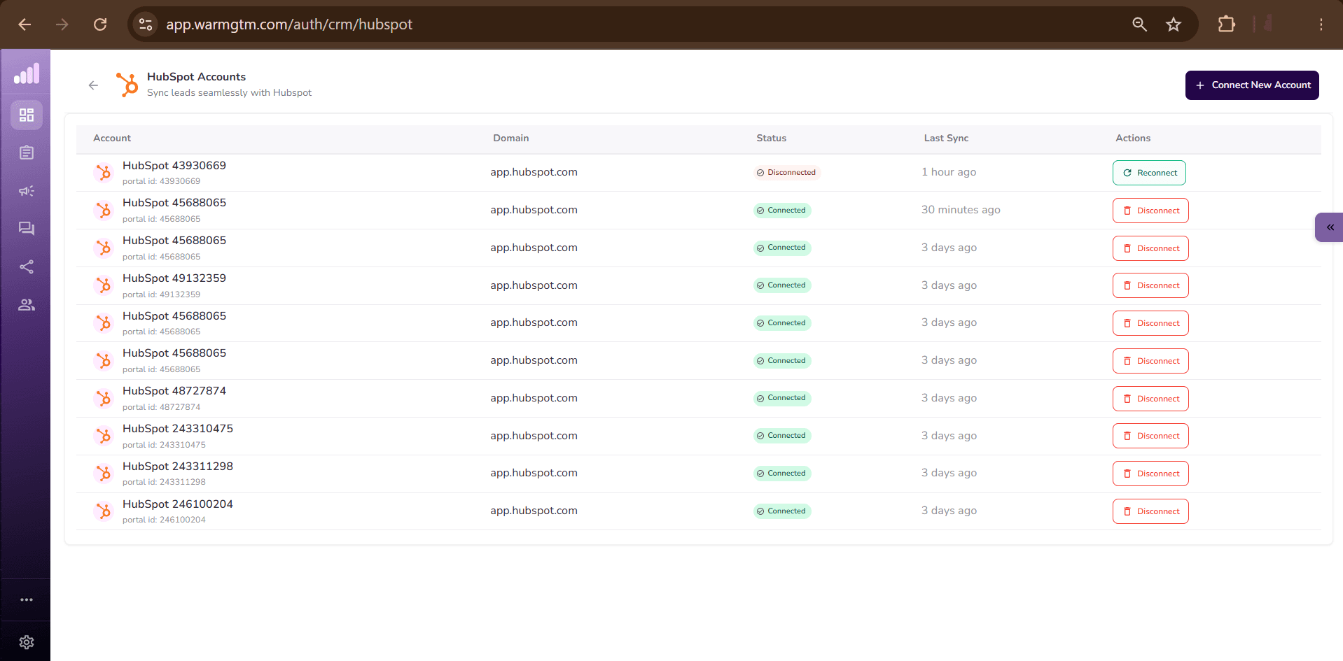Open the dashboard grid icon in sidebar
Viewport: 1343px width, 661px height.
coord(27,115)
